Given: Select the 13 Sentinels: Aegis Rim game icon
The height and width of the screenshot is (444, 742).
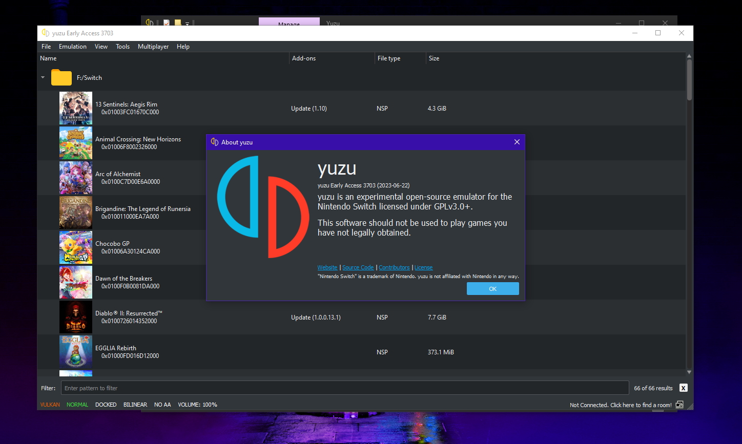Looking at the screenshot, I should click(x=76, y=108).
